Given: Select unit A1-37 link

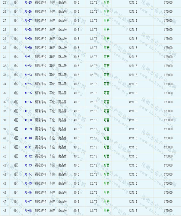Looking at the screenshot, I should 28,111.
